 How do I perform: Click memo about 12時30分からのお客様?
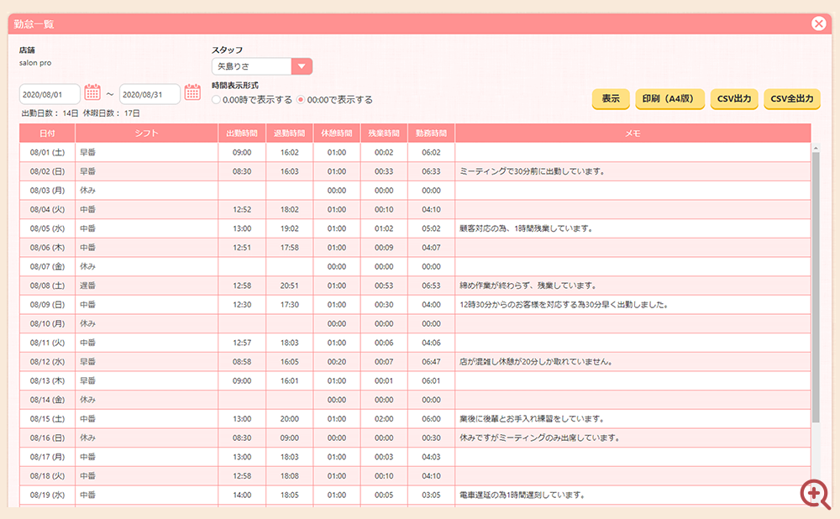(564, 305)
